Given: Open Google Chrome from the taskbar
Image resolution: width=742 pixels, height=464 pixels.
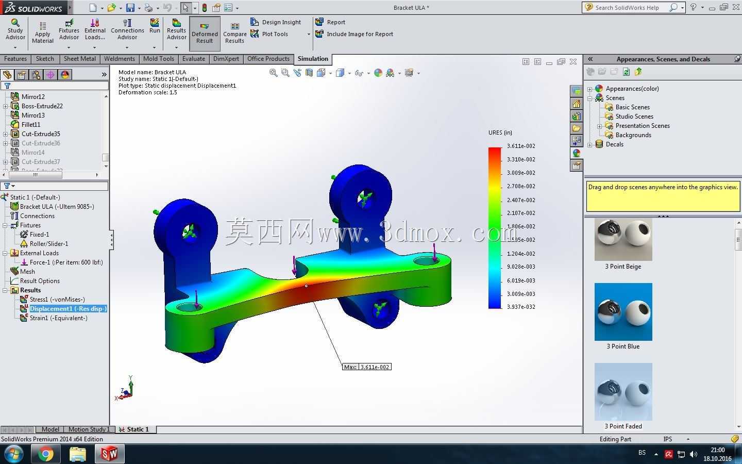Looking at the screenshot, I should click(x=45, y=454).
